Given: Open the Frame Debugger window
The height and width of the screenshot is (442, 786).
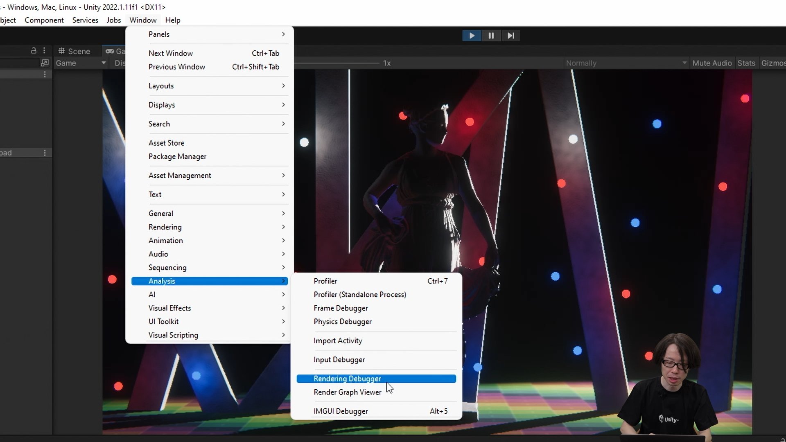Looking at the screenshot, I should point(341,308).
